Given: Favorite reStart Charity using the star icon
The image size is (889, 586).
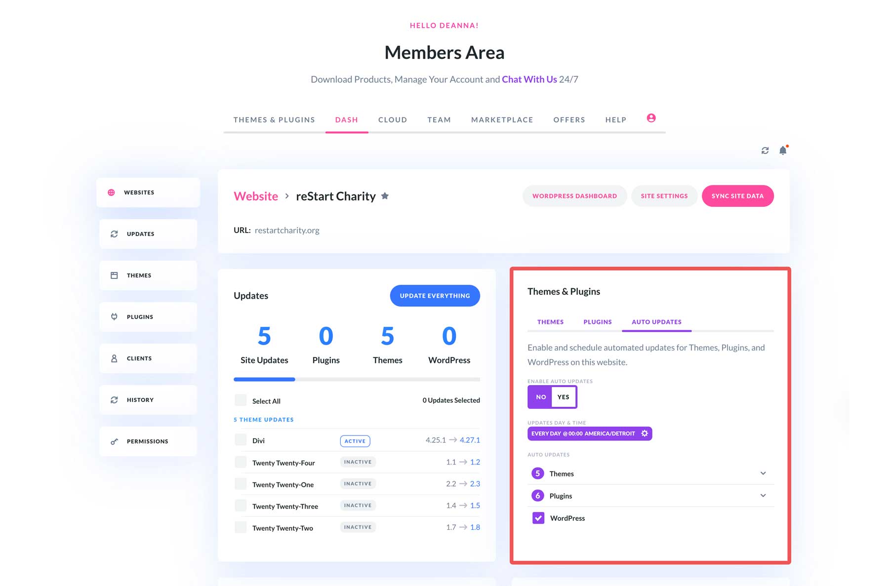Looking at the screenshot, I should pos(385,195).
